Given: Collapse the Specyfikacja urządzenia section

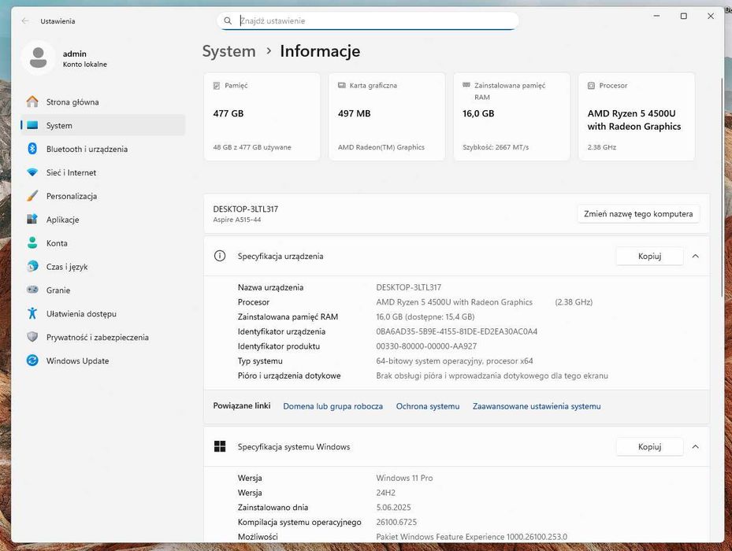Looking at the screenshot, I should click(x=695, y=256).
